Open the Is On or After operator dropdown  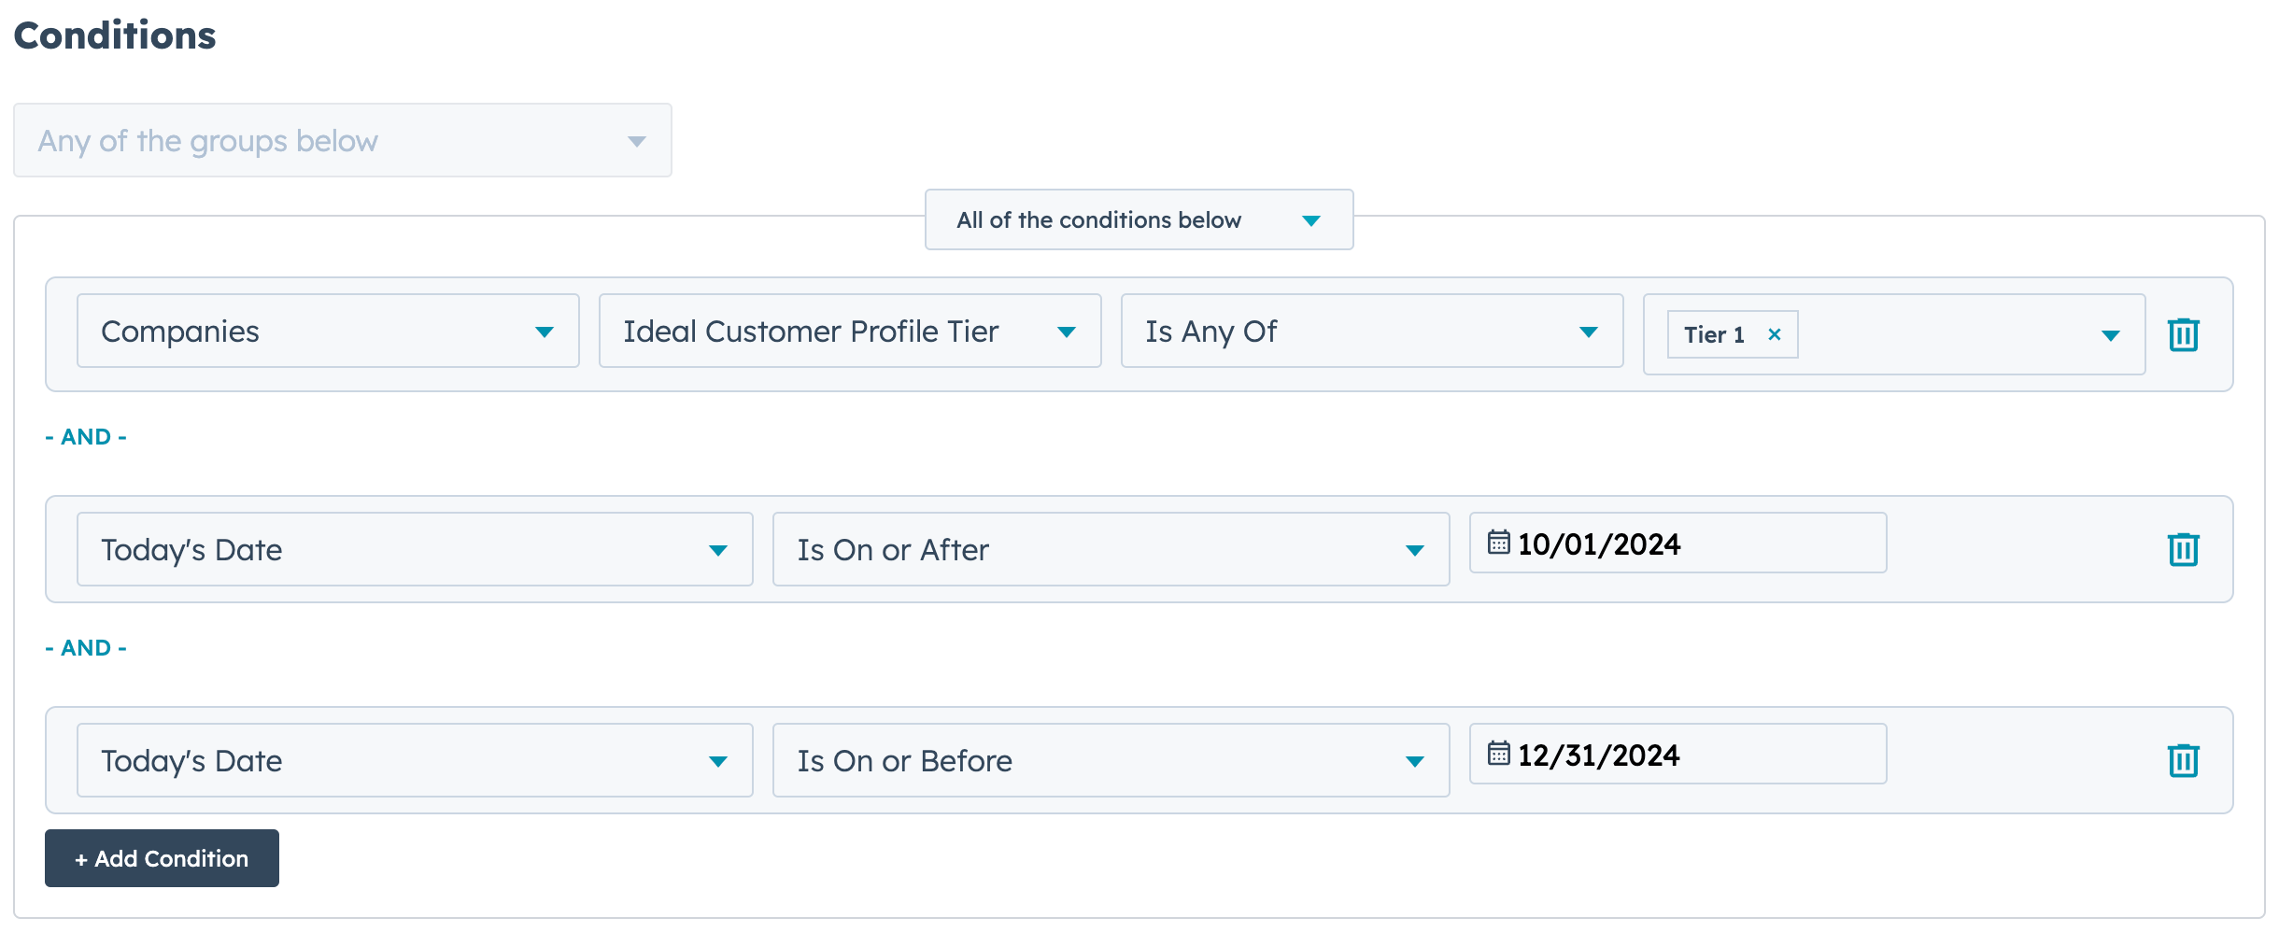click(1110, 550)
